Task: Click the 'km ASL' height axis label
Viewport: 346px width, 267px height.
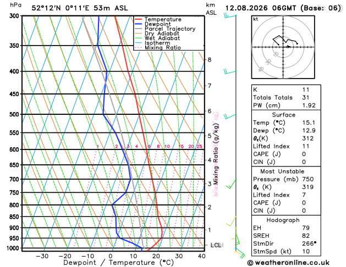Action: (211, 9)
